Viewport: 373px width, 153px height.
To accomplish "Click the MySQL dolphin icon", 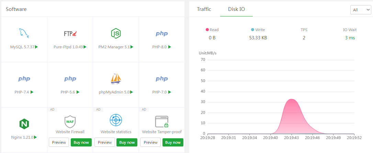I will tap(24, 34).
